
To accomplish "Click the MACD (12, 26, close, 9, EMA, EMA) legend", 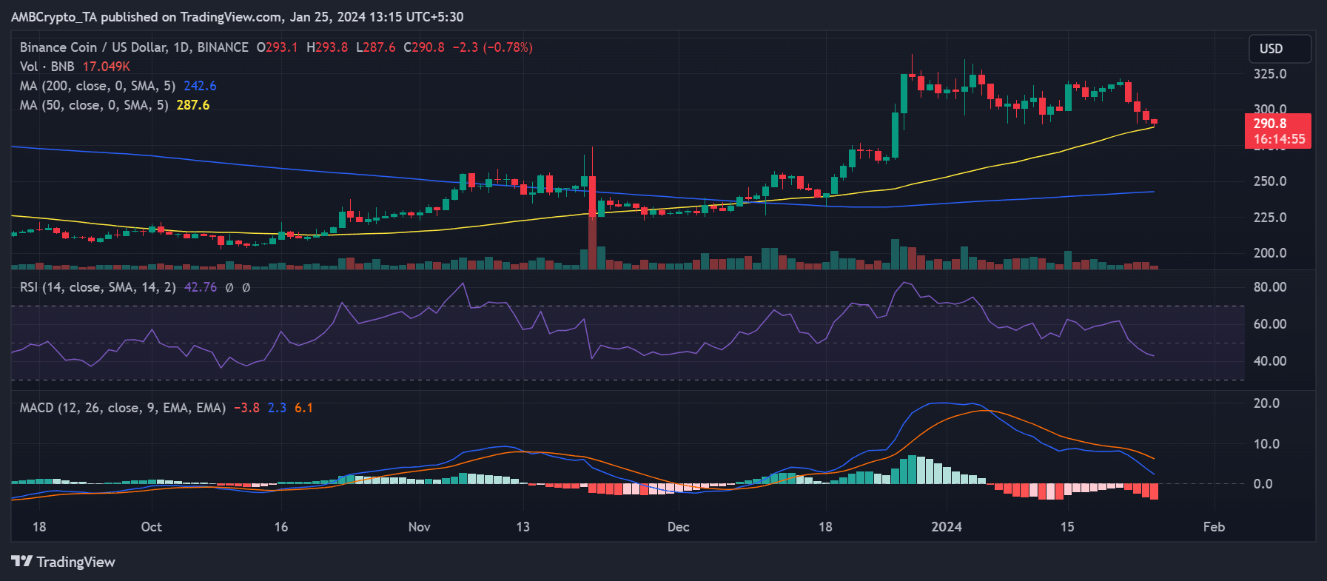I will 123,408.
